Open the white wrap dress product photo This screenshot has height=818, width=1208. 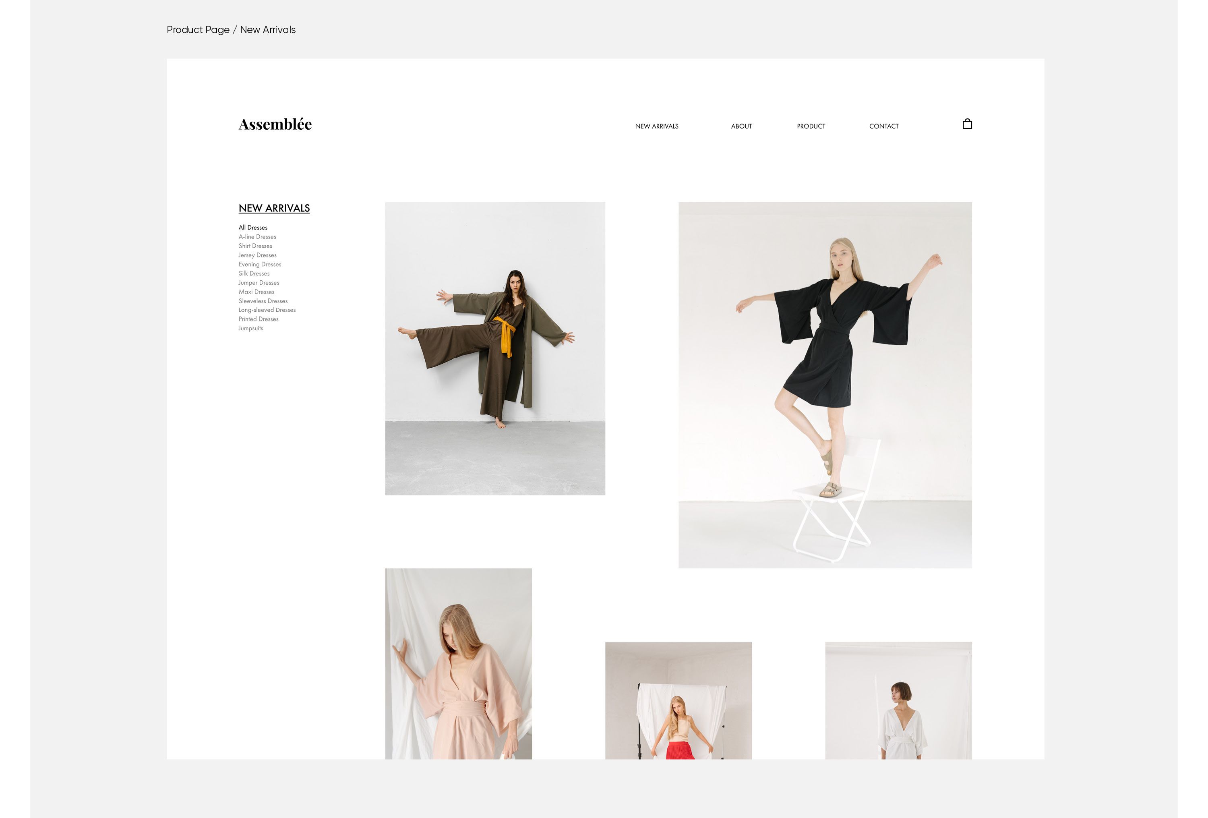pyautogui.click(x=898, y=700)
